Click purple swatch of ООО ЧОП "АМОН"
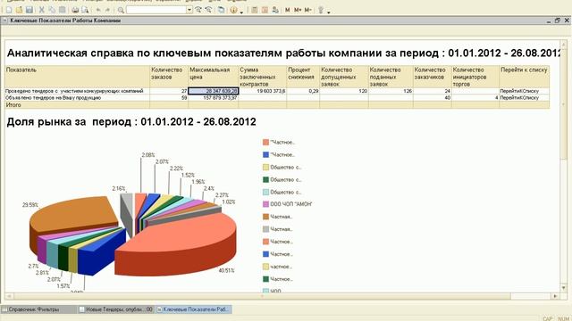Image resolution: width=572 pixels, height=321 pixels. [x=265, y=204]
